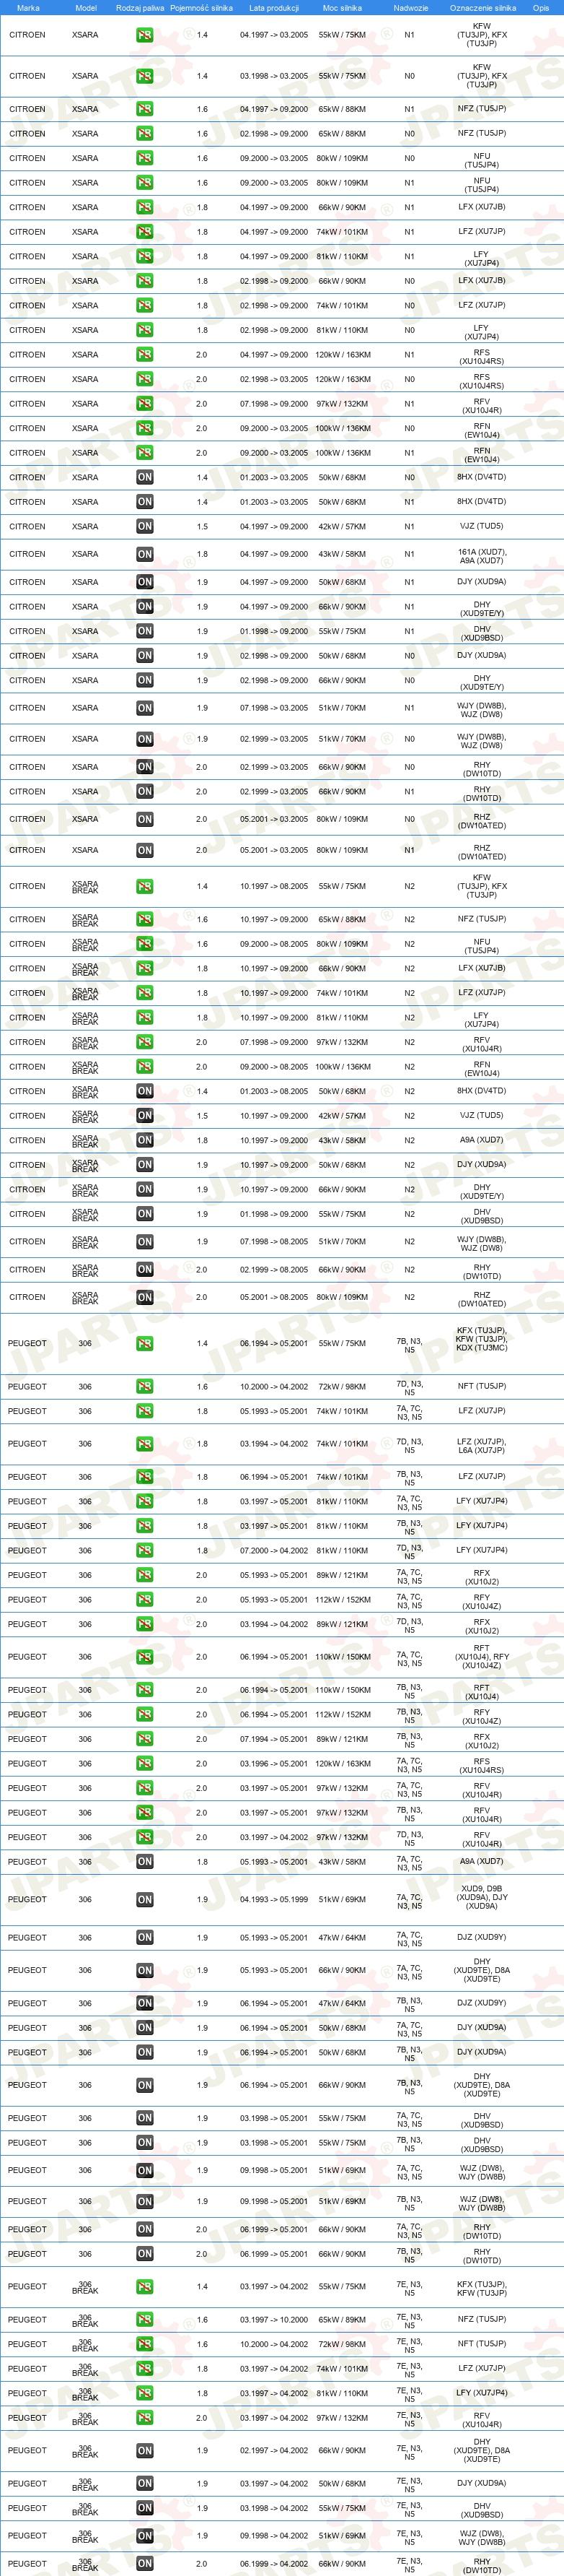Select the '161A (XUD7), A9A (XUD7)' engine cell
This screenshot has height=2576, width=564.
pos(483,556)
